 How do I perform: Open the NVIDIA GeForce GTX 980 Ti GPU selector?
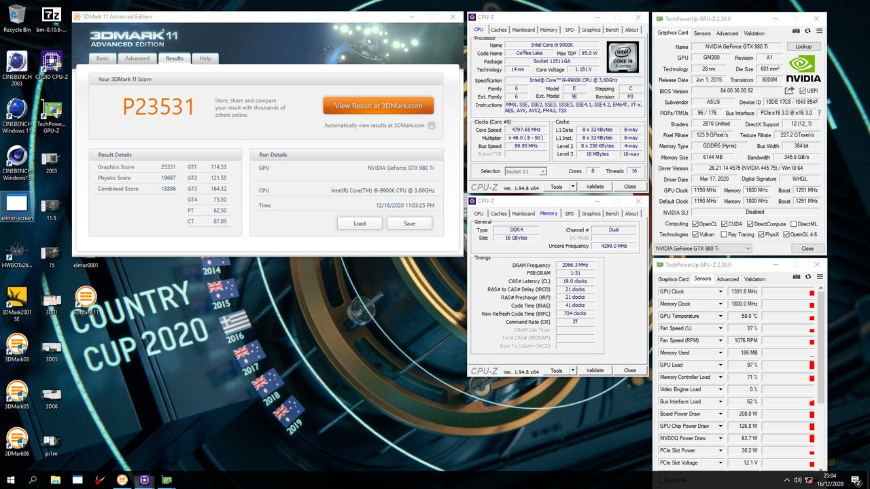[703, 249]
